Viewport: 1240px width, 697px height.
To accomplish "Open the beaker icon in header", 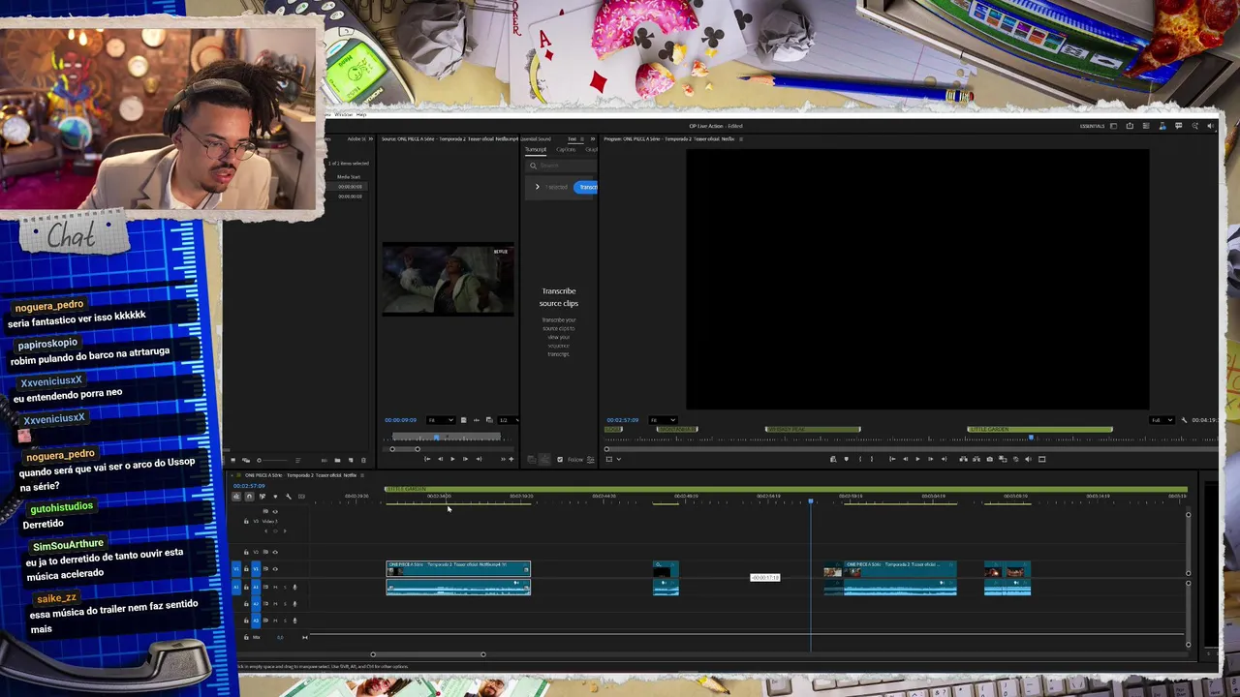I will [x=1162, y=126].
